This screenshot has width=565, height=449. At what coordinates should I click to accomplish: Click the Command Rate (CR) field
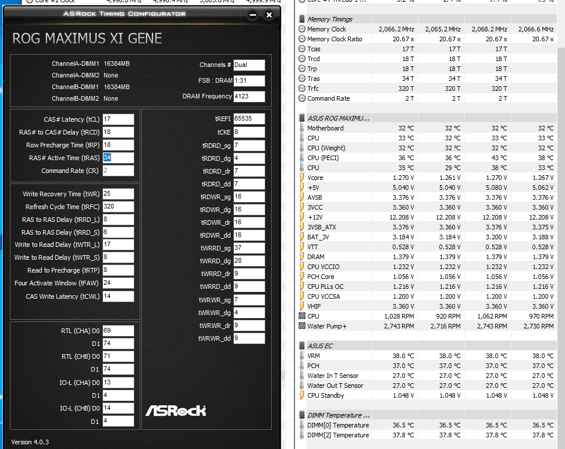[x=118, y=171]
